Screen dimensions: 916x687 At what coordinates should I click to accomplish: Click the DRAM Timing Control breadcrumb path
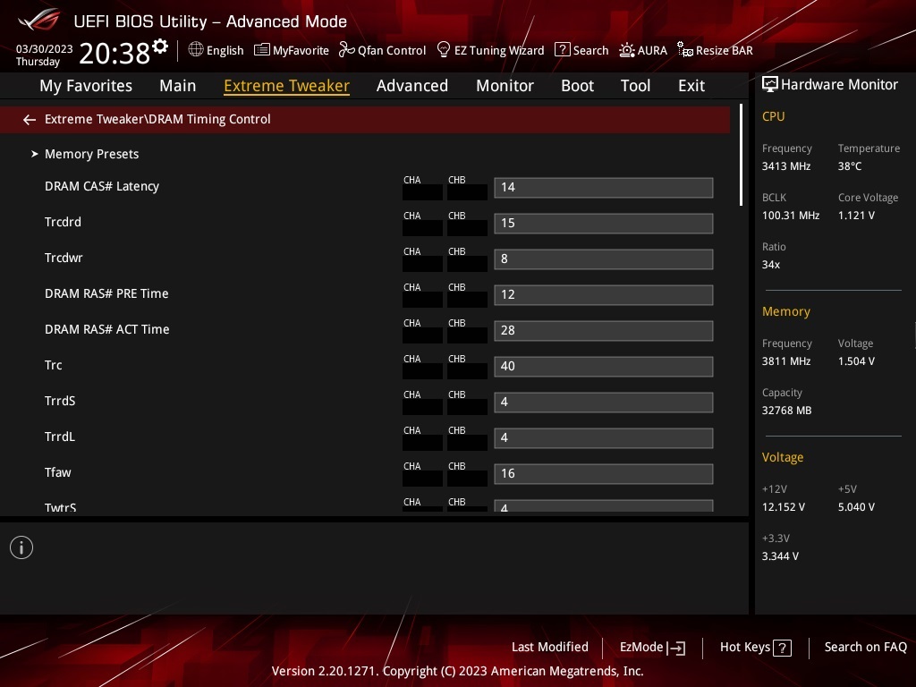[157, 119]
